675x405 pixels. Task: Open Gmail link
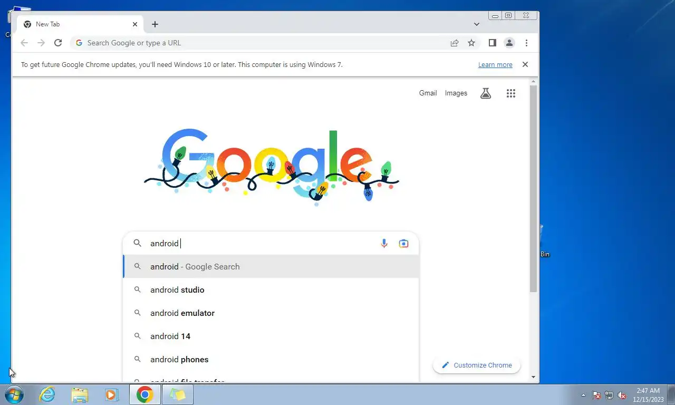point(428,93)
